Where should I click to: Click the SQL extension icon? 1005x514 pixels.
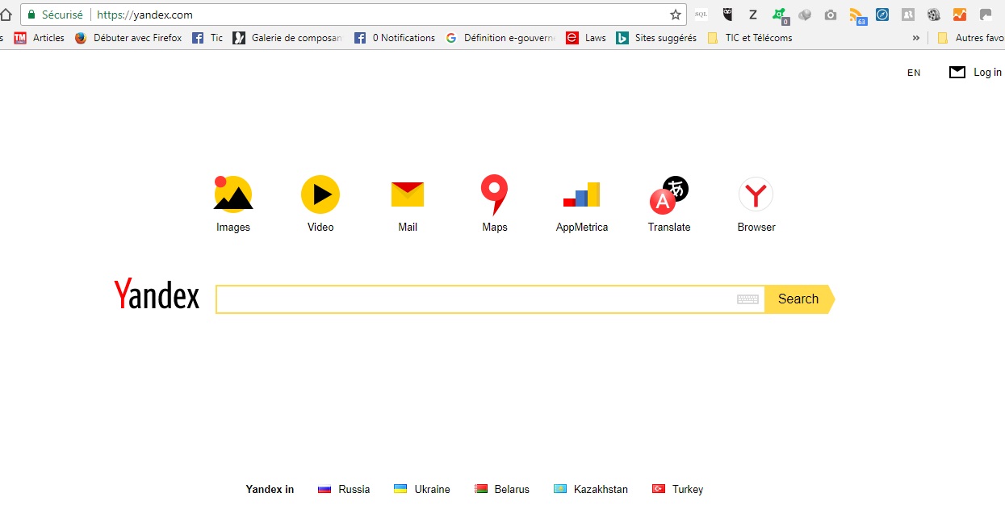[701, 15]
